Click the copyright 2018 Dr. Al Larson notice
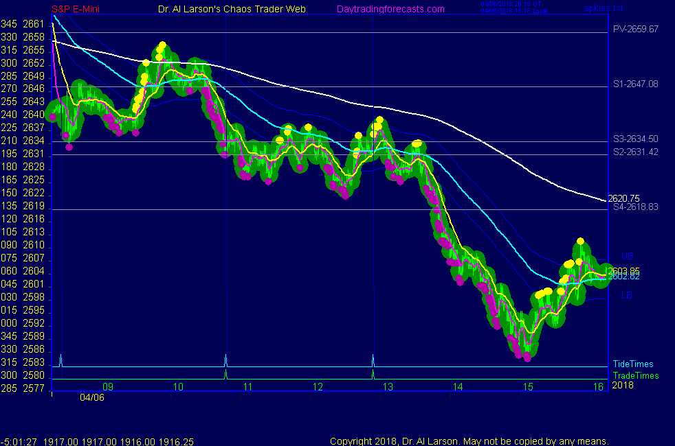675x446 pixels. click(x=469, y=441)
